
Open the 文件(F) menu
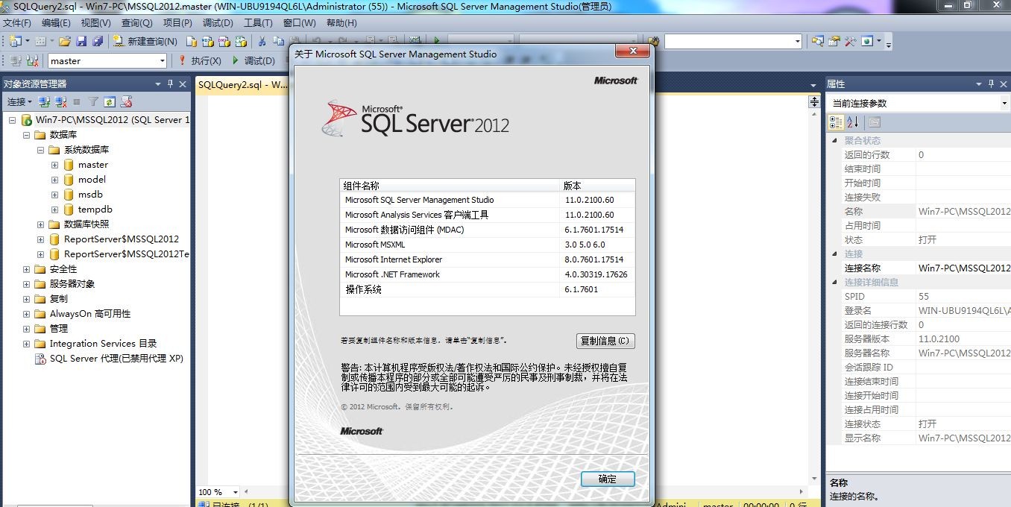point(17,23)
